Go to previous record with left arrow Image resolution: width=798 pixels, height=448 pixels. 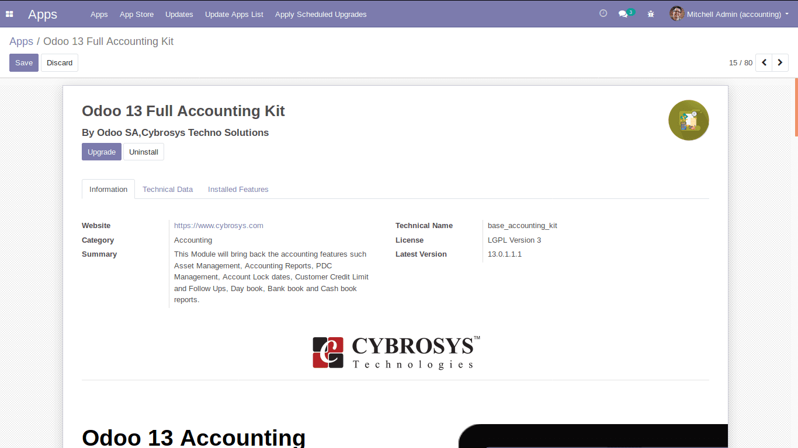[764, 63]
